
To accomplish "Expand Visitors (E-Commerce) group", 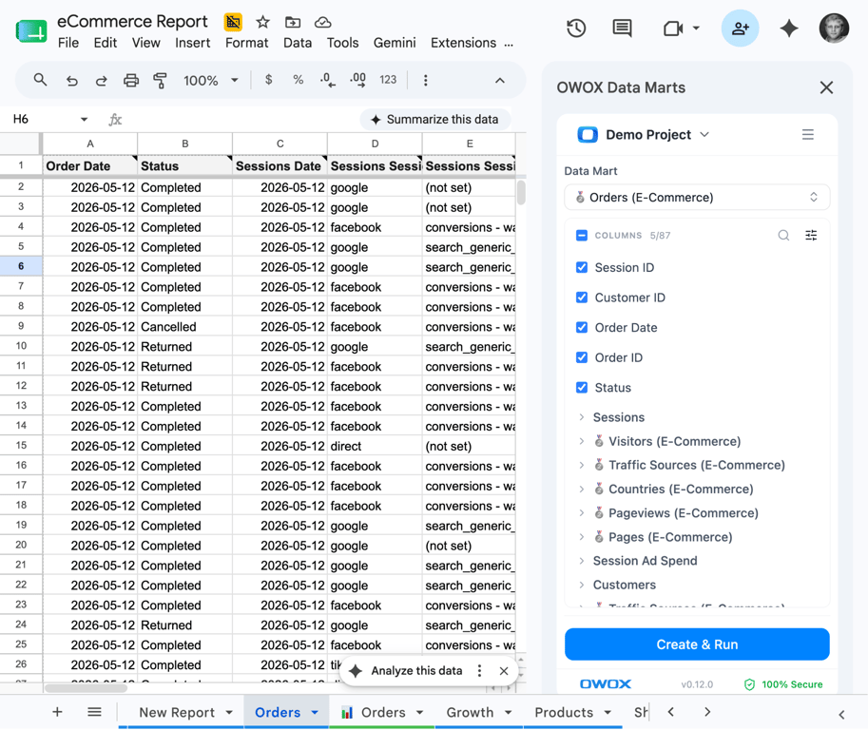I will pos(581,441).
